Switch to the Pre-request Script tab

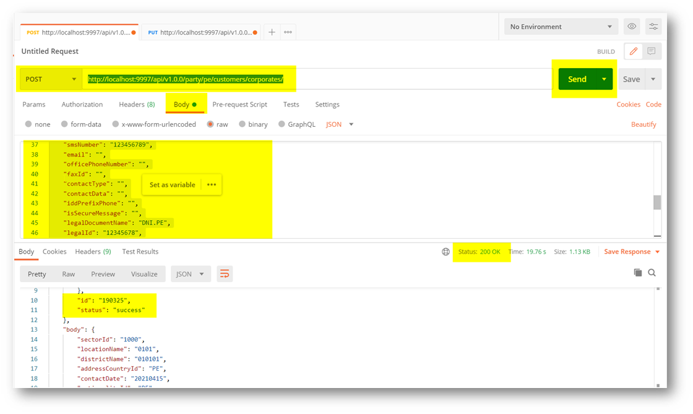[x=239, y=105]
